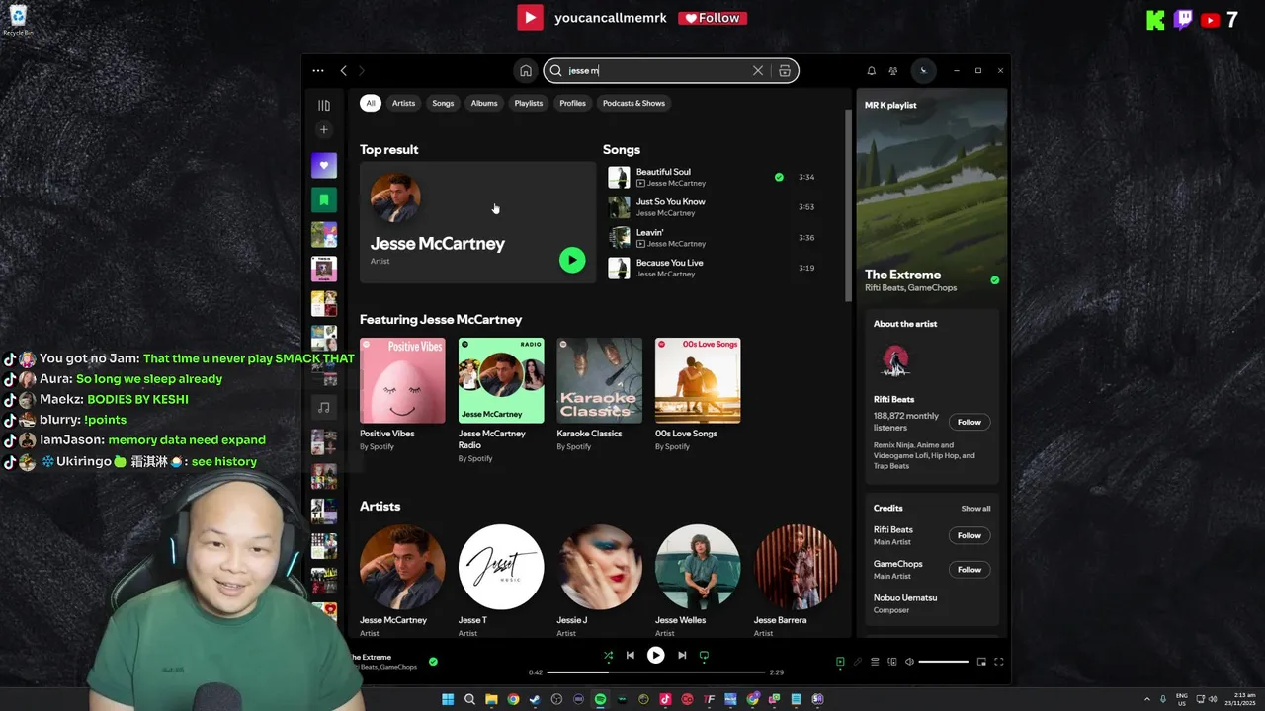This screenshot has height=711, width=1265.
Task: Open Spotify Home via house icon
Action: [526, 70]
